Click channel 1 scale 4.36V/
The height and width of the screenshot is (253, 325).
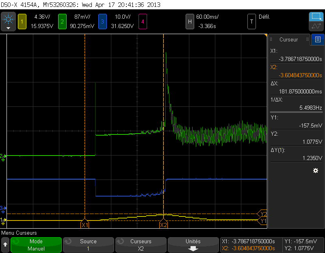coord(42,17)
